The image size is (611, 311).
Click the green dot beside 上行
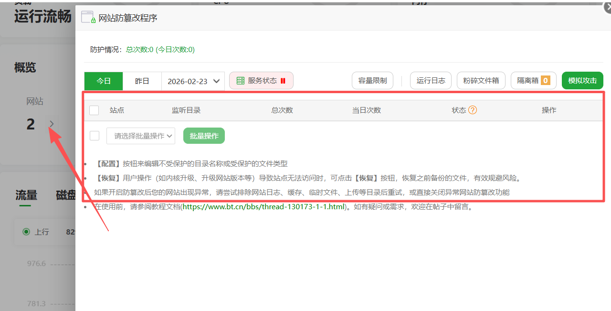click(27, 232)
